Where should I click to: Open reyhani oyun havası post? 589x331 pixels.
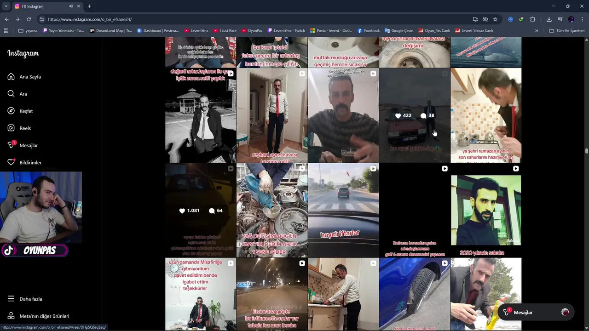point(272,115)
